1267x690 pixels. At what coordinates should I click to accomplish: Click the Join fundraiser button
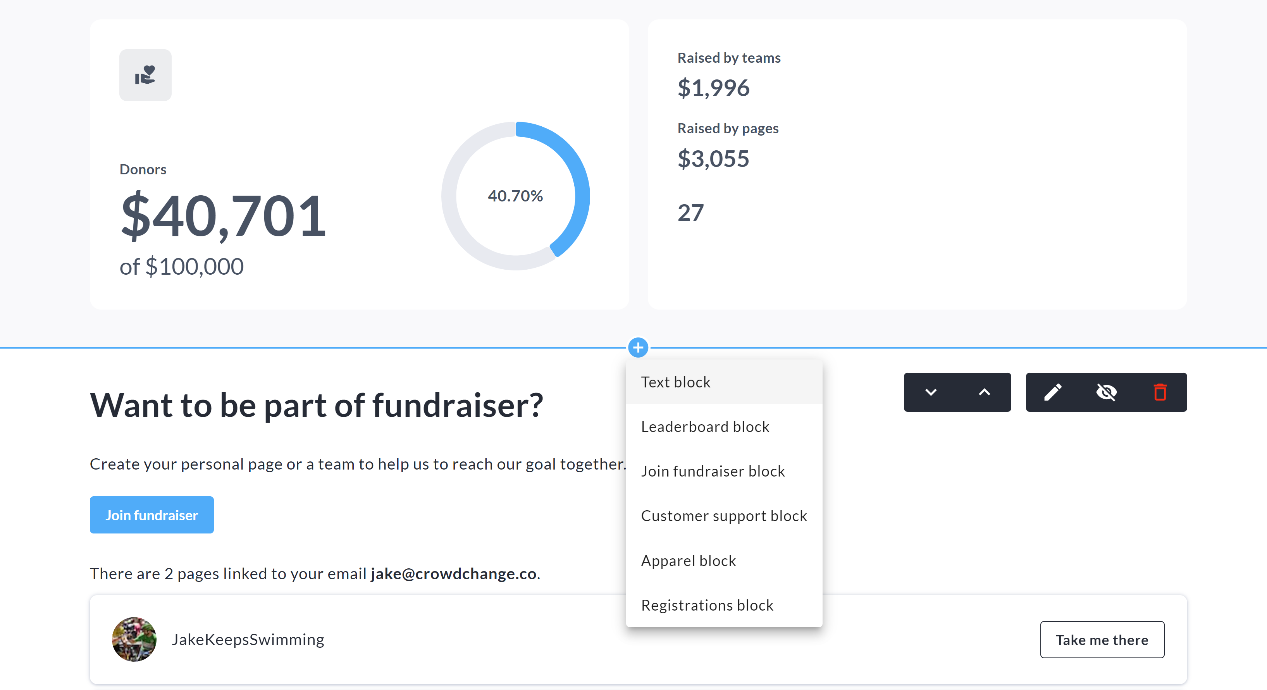click(151, 515)
